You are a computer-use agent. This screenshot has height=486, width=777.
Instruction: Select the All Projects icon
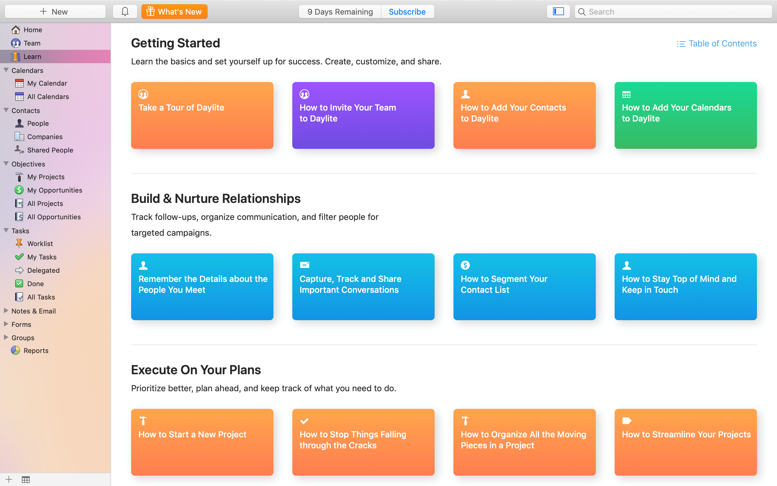tap(19, 204)
